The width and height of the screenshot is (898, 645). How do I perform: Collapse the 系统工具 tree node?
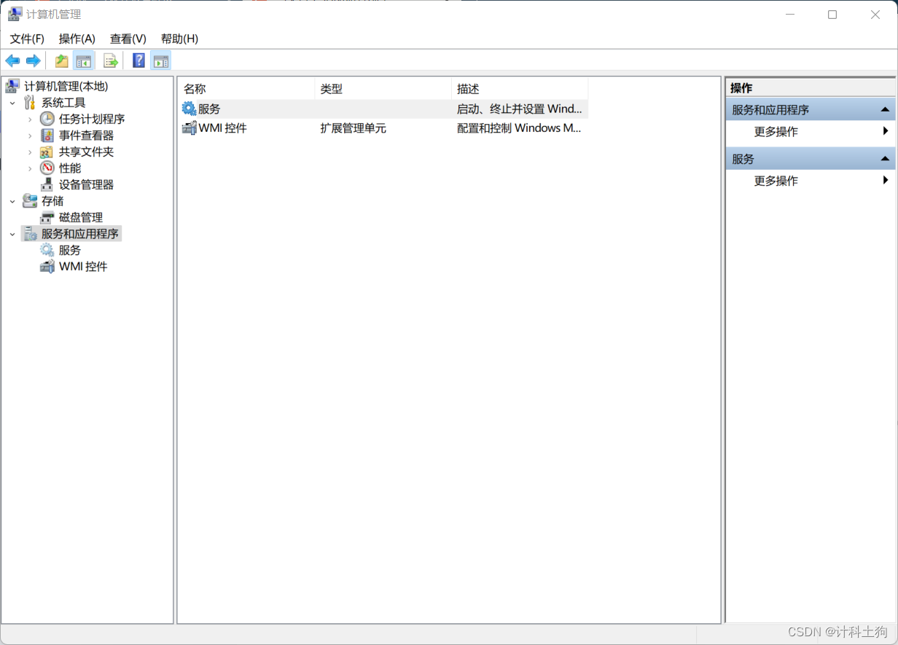pyautogui.click(x=12, y=103)
